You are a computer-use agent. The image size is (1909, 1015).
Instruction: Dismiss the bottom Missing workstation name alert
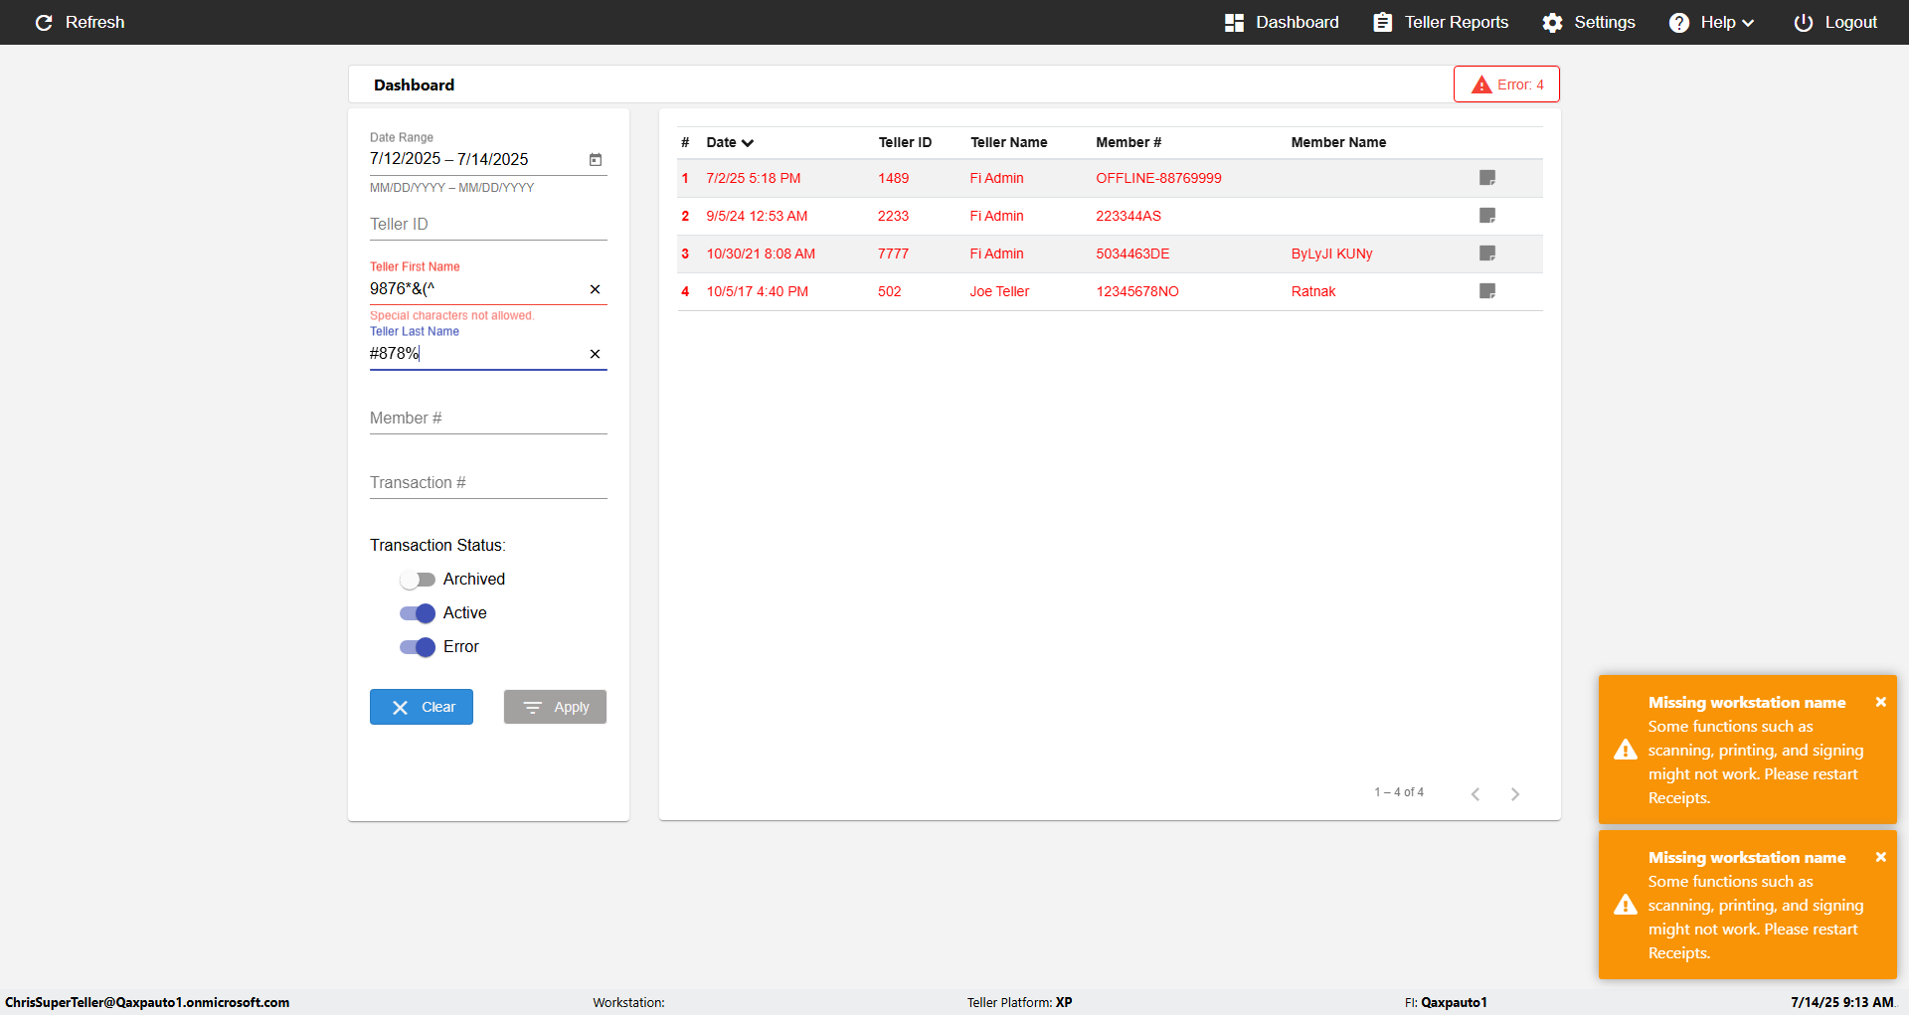[1880, 857]
